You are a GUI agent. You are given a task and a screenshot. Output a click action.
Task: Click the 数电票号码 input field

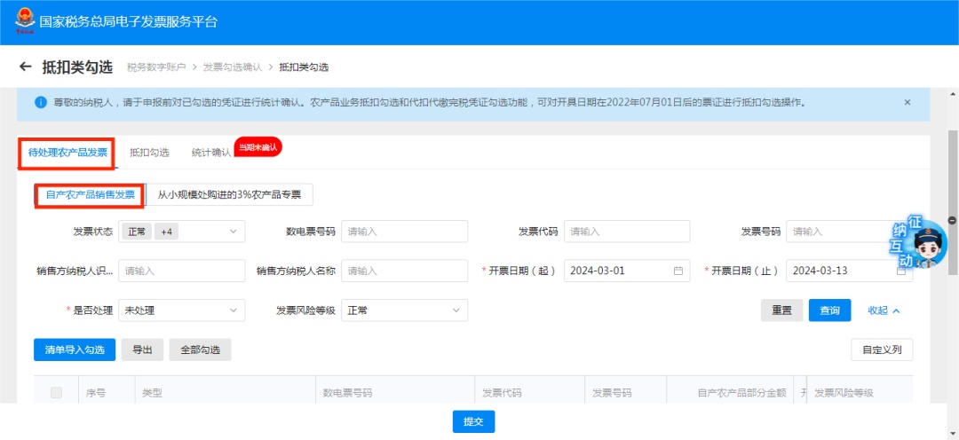pos(404,232)
